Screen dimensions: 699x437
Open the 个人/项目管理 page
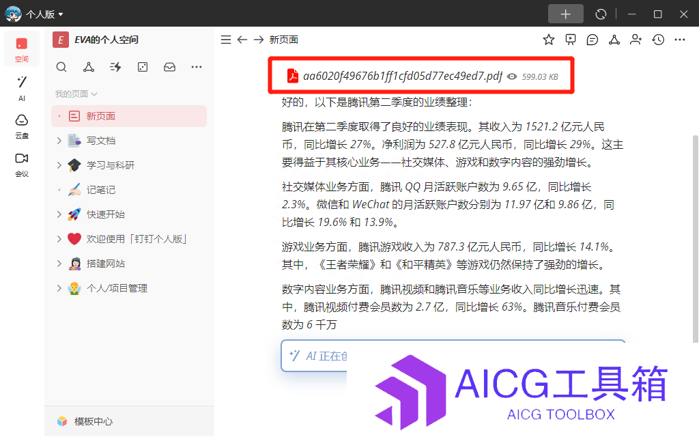click(x=117, y=288)
